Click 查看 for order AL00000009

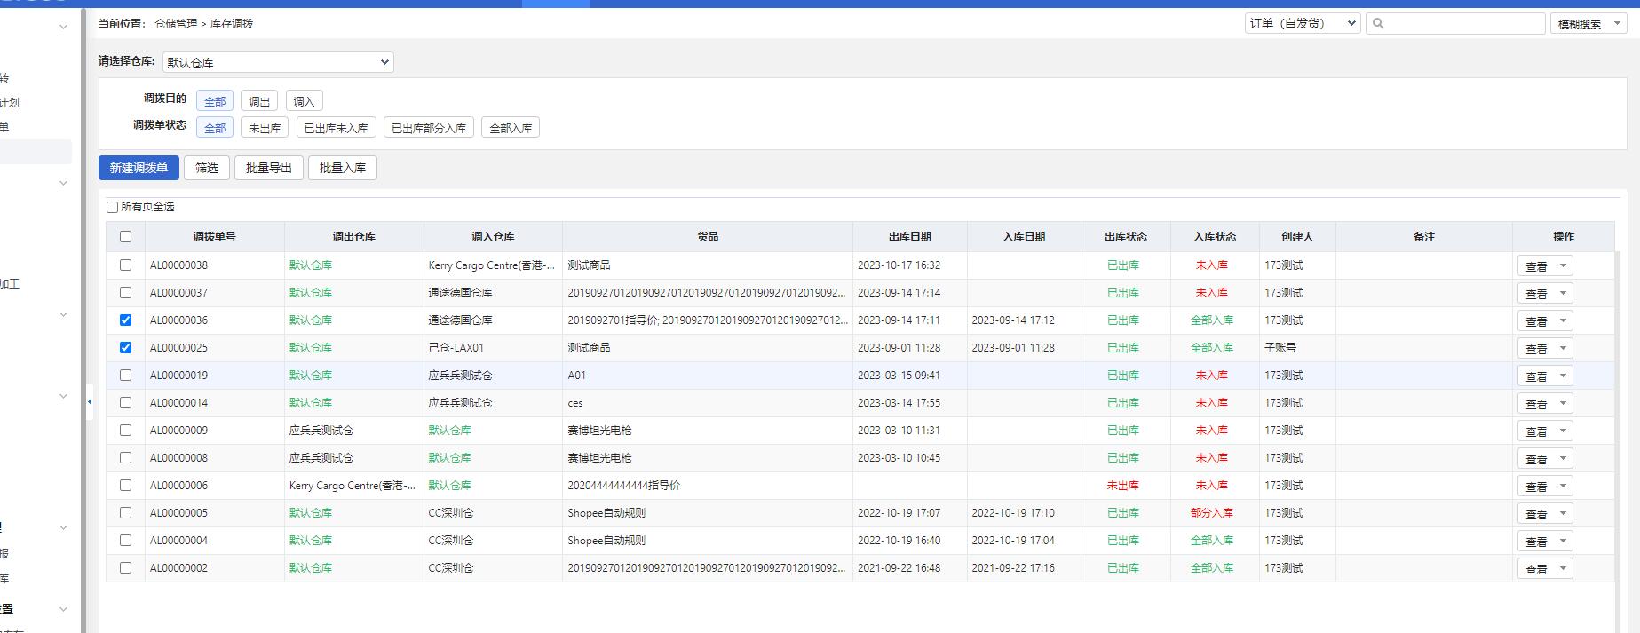[x=1536, y=431]
